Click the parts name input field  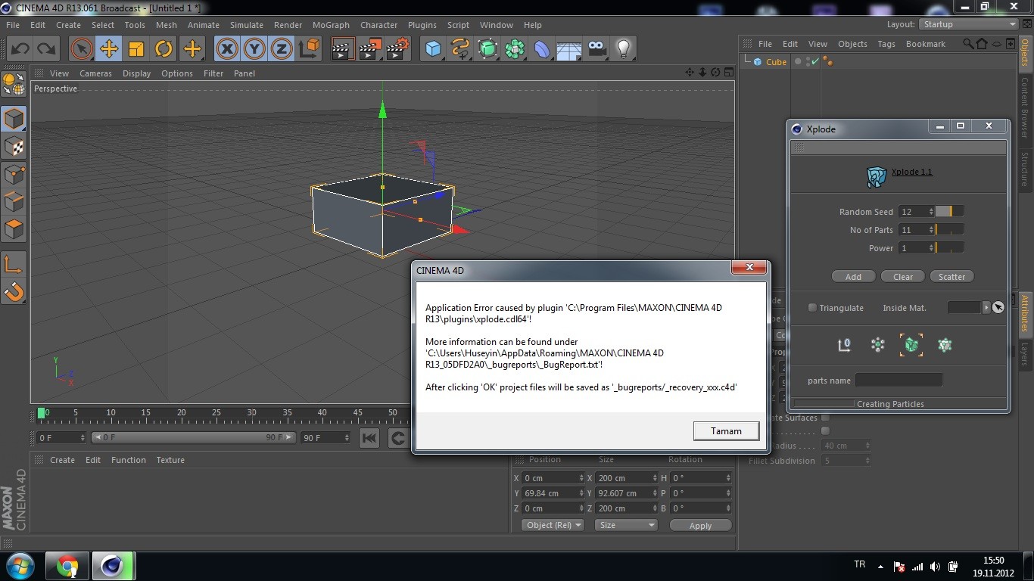[899, 381]
